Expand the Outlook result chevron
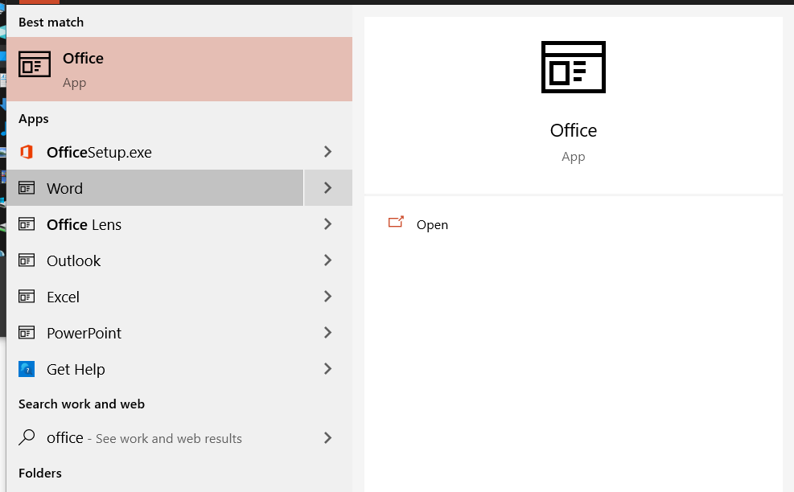 point(328,260)
